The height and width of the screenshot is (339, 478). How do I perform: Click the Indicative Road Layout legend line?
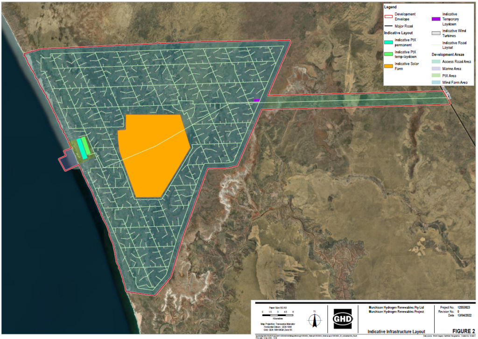pos(436,45)
